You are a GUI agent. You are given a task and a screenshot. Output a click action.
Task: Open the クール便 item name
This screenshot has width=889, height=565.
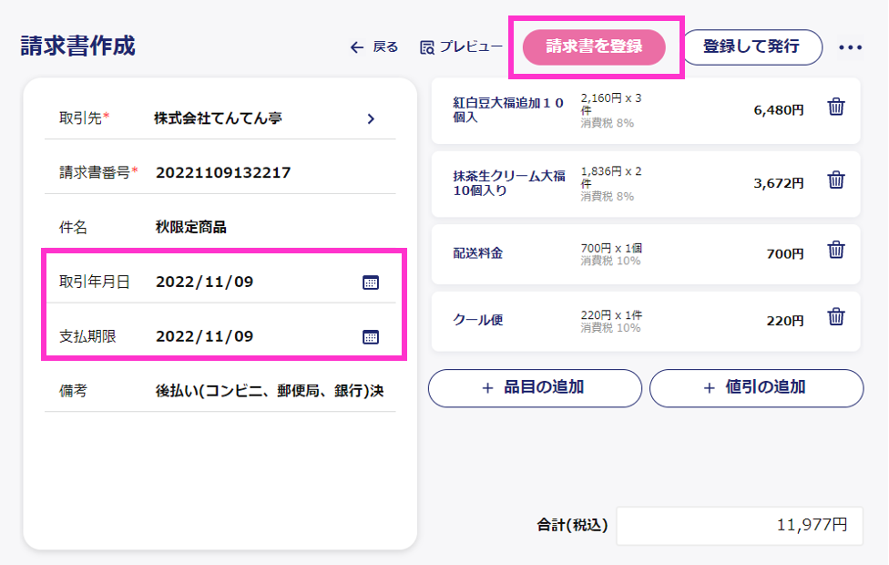(x=477, y=320)
